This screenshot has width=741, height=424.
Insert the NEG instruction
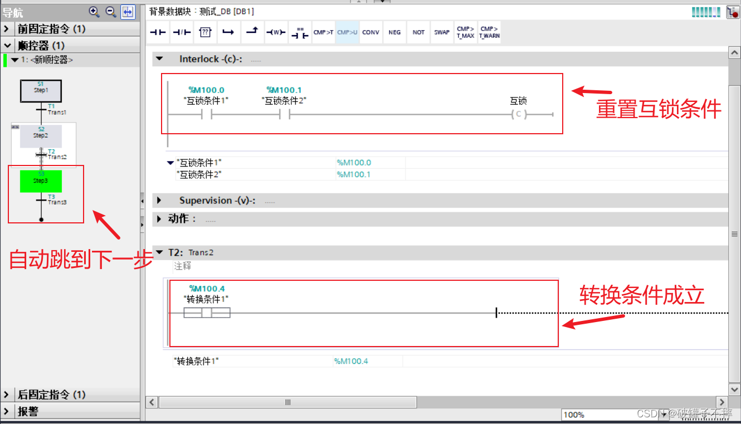[394, 32]
